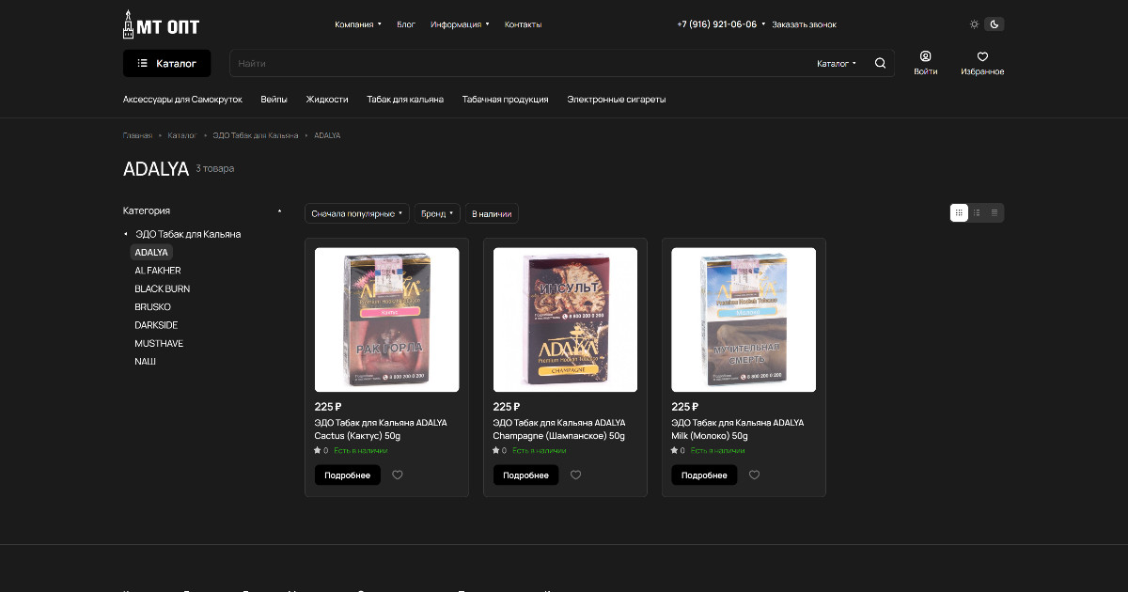The image size is (1128, 592).
Task: Collapse the Категория filter section
Action: (279, 210)
